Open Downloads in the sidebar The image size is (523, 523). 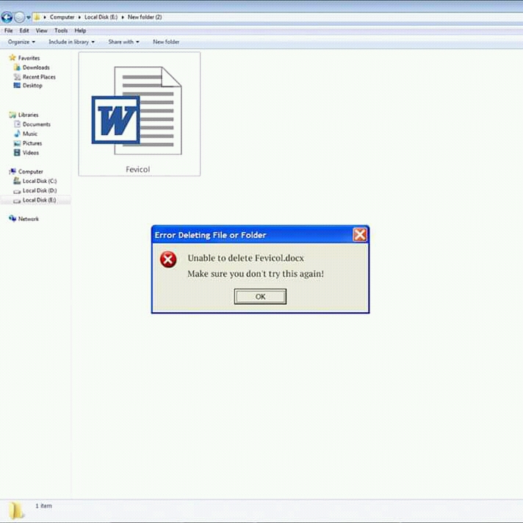point(36,68)
